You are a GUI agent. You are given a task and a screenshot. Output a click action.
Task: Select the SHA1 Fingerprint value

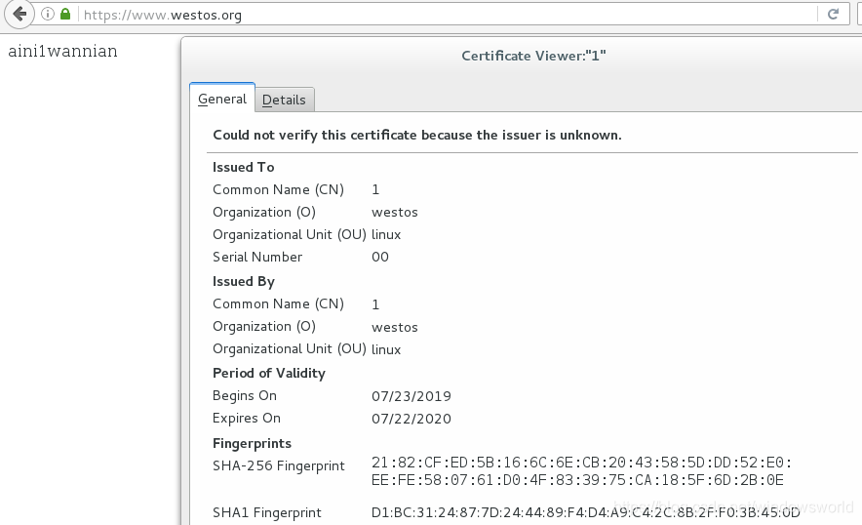pyautogui.click(x=585, y=512)
